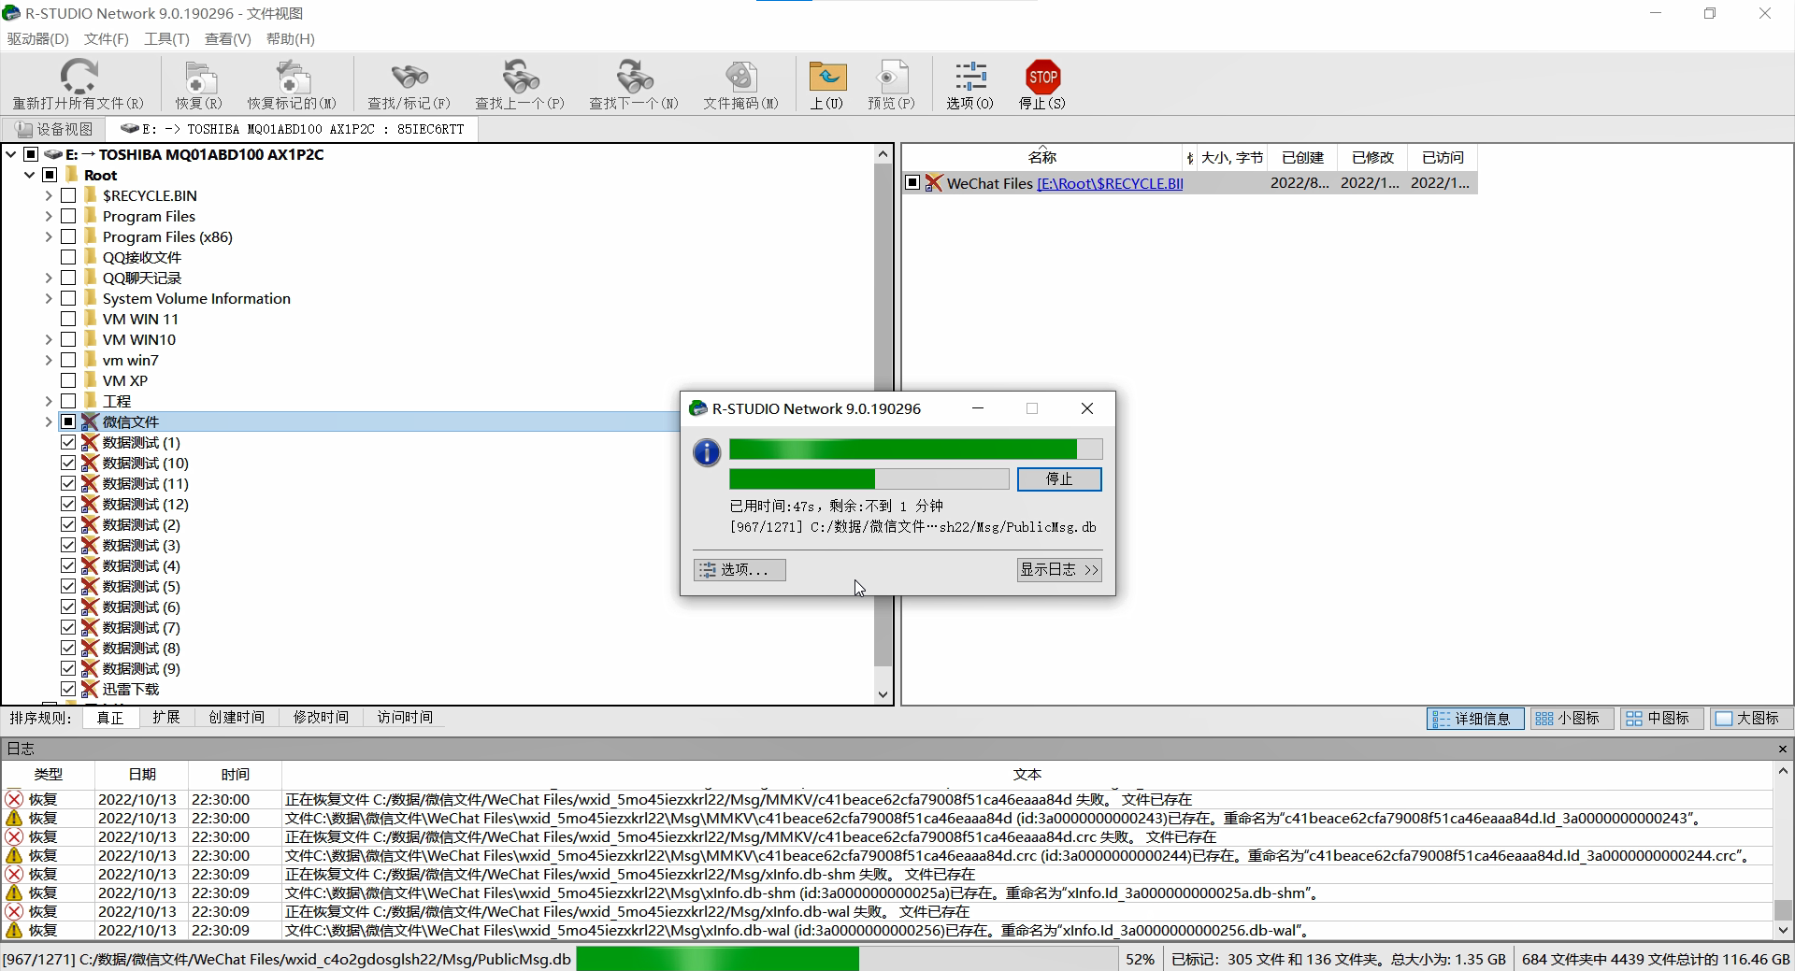This screenshot has height=971, width=1795.
Task: Click the log panel scroll down arrow
Action: tap(1783, 930)
